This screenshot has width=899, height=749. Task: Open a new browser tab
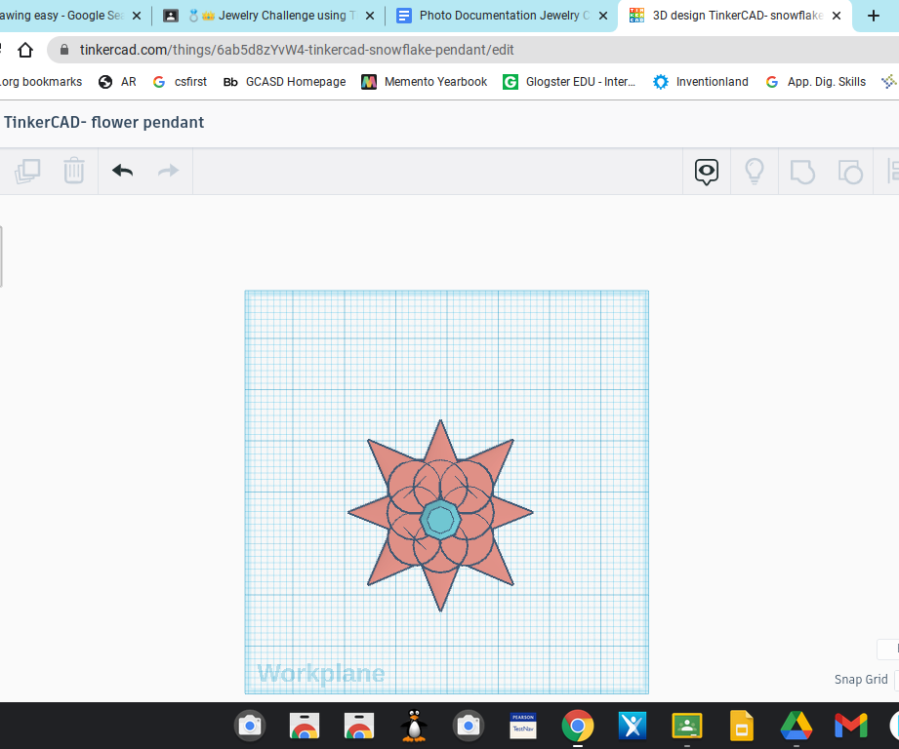(872, 16)
